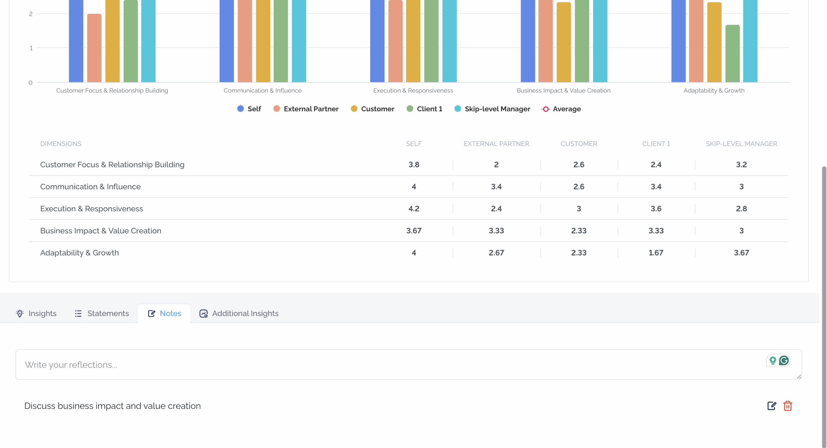Click the green lightbulb suggestion icon
The height and width of the screenshot is (448, 827).
tap(772, 360)
